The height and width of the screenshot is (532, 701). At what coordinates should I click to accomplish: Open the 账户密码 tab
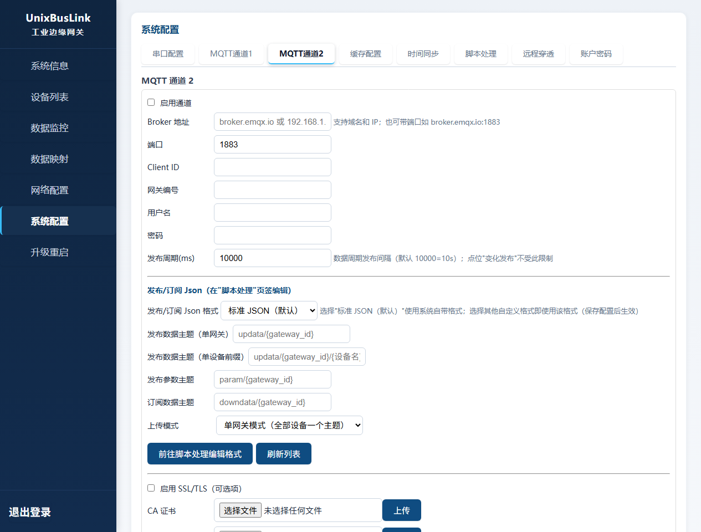(x=596, y=54)
